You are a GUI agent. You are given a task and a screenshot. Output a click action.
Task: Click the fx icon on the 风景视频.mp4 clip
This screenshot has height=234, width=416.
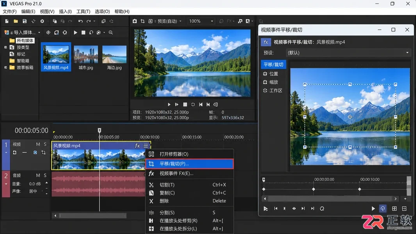(x=137, y=146)
